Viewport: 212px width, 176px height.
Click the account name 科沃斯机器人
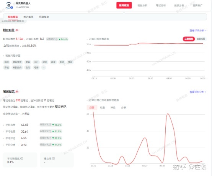(23, 3)
